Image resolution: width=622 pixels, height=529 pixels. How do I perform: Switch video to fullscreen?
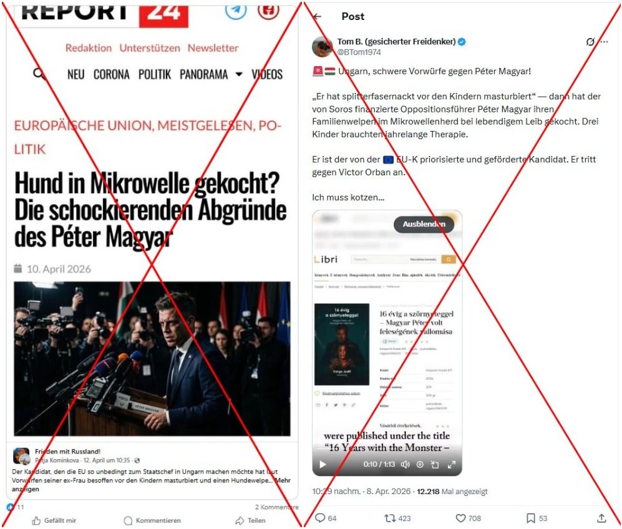click(452, 464)
